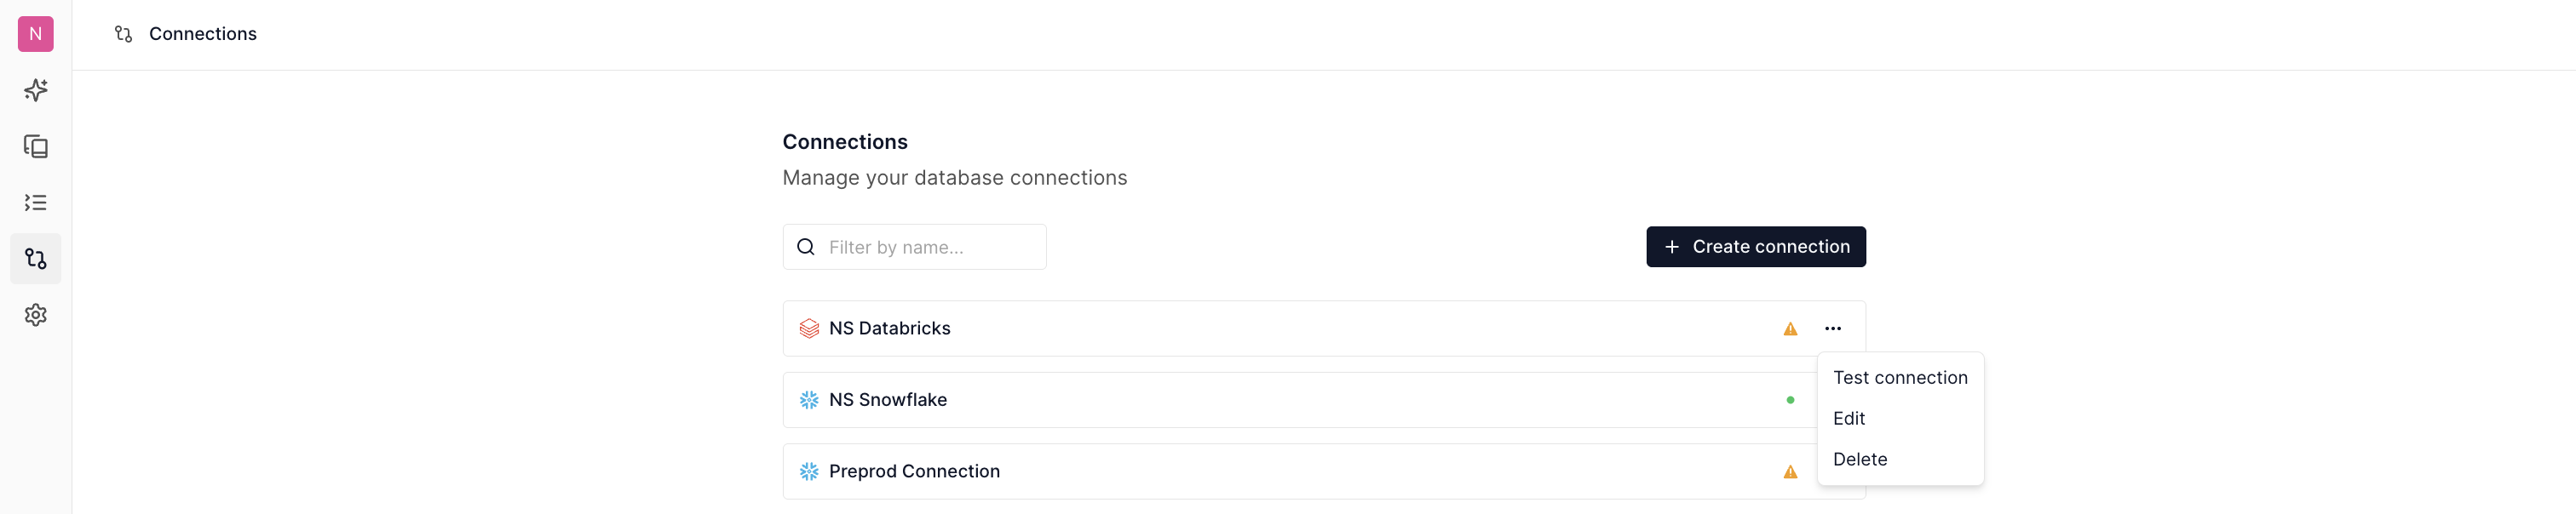Click the warning triangle on NS Databricks
The height and width of the screenshot is (514, 2576).
click(1790, 328)
